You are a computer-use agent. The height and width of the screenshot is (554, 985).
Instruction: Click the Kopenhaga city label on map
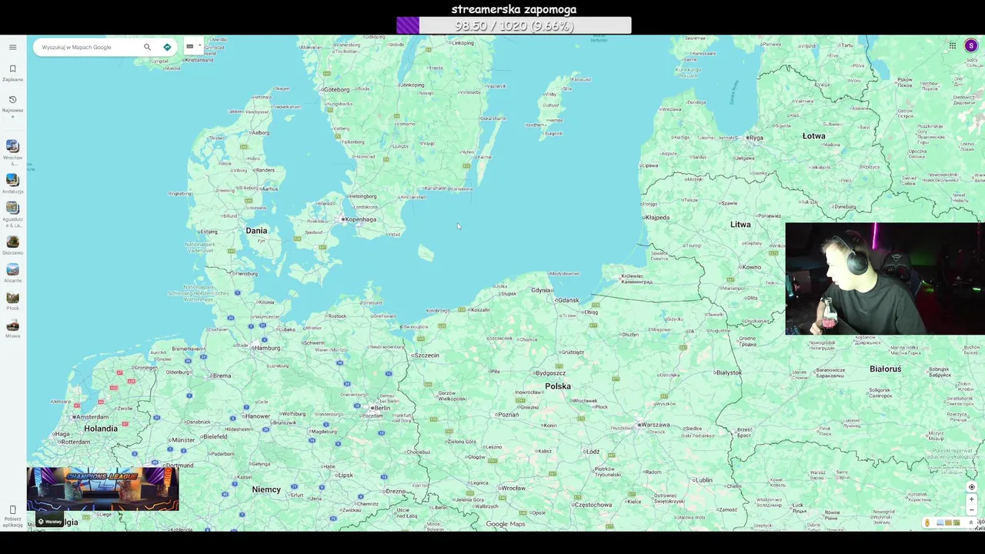tap(360, 219)
